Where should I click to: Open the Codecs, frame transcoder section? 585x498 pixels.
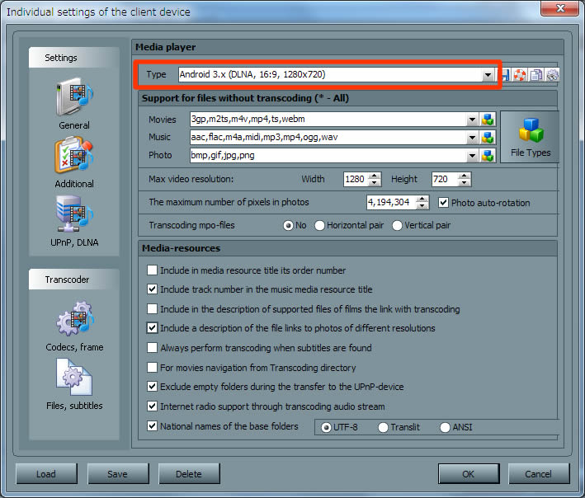[x=74, y=326]
